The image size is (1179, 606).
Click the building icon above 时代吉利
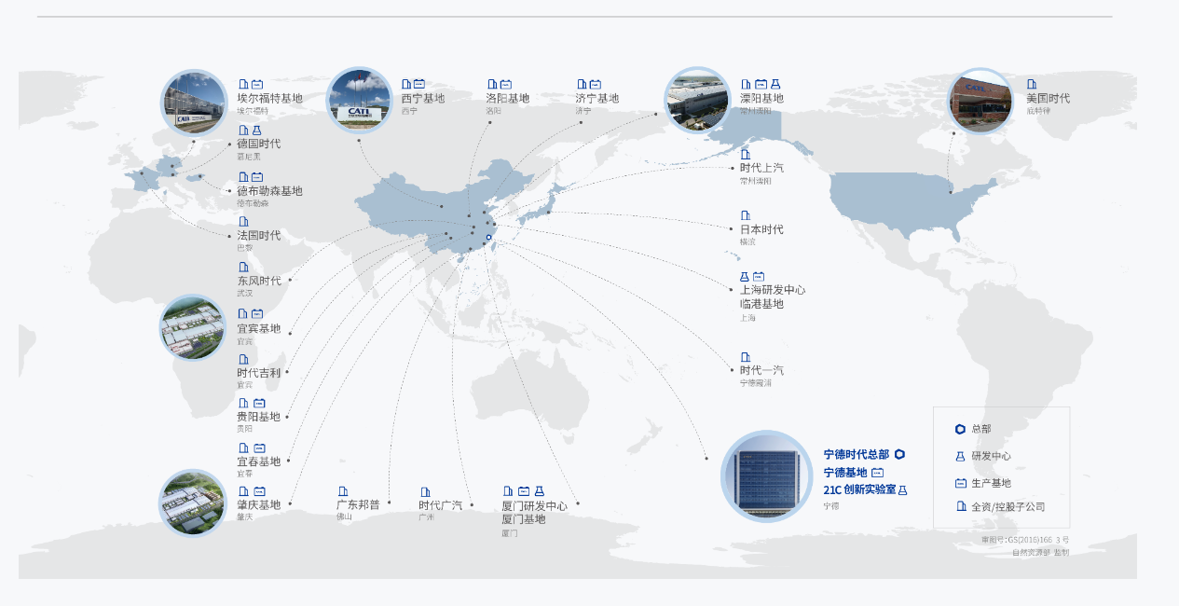tap(243, 359)
